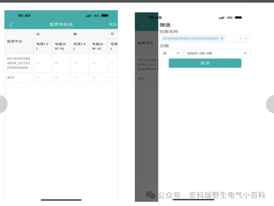The image size is (274, 206).
Task: Open the 2022-09-08 date dropdown
Action: click(217, 54)
